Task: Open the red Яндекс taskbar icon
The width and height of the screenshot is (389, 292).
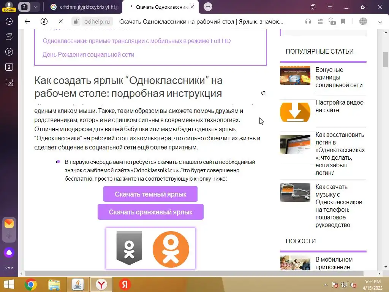Action: [125, 284]
